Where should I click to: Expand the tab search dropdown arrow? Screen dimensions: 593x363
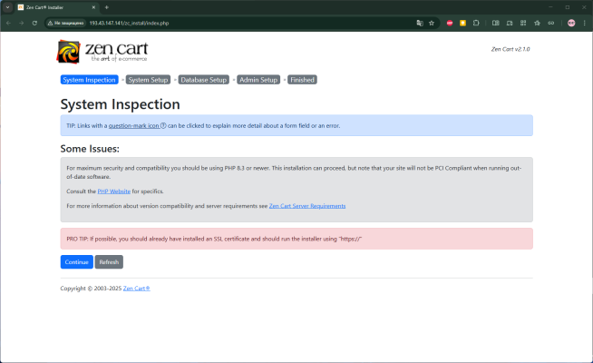click(x=8, y=6)
